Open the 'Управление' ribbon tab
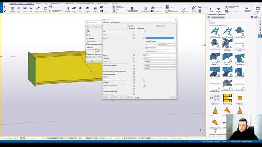262x147 pixels. pos(69,4)
